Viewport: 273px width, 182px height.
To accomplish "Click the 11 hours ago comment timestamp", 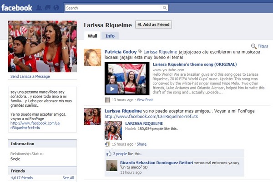I will point(131,172).
